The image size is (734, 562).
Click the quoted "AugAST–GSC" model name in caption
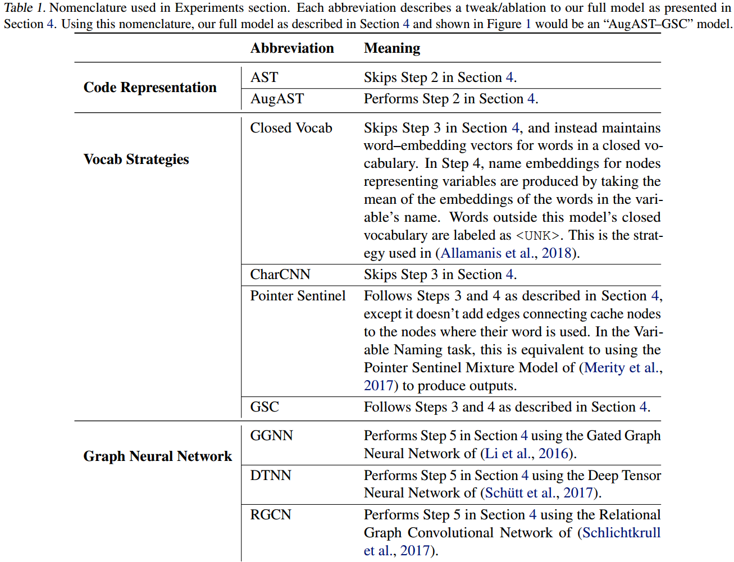click(x=648, y=24)
